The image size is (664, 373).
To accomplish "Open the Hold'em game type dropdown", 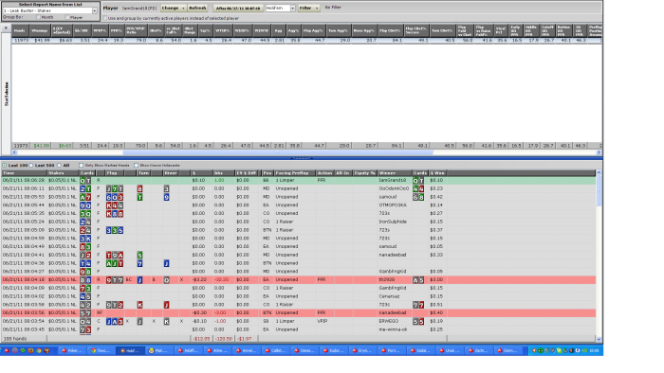I will (292, 8).
